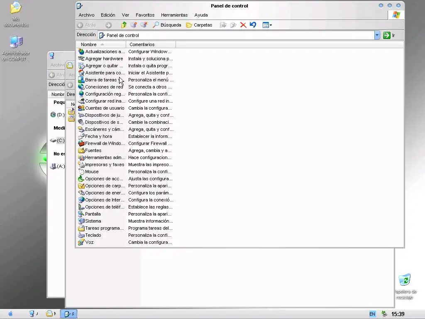Select the Conexiones de red icon

[81, 87]
